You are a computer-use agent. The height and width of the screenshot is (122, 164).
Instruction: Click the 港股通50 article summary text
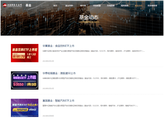pos(91,78)
